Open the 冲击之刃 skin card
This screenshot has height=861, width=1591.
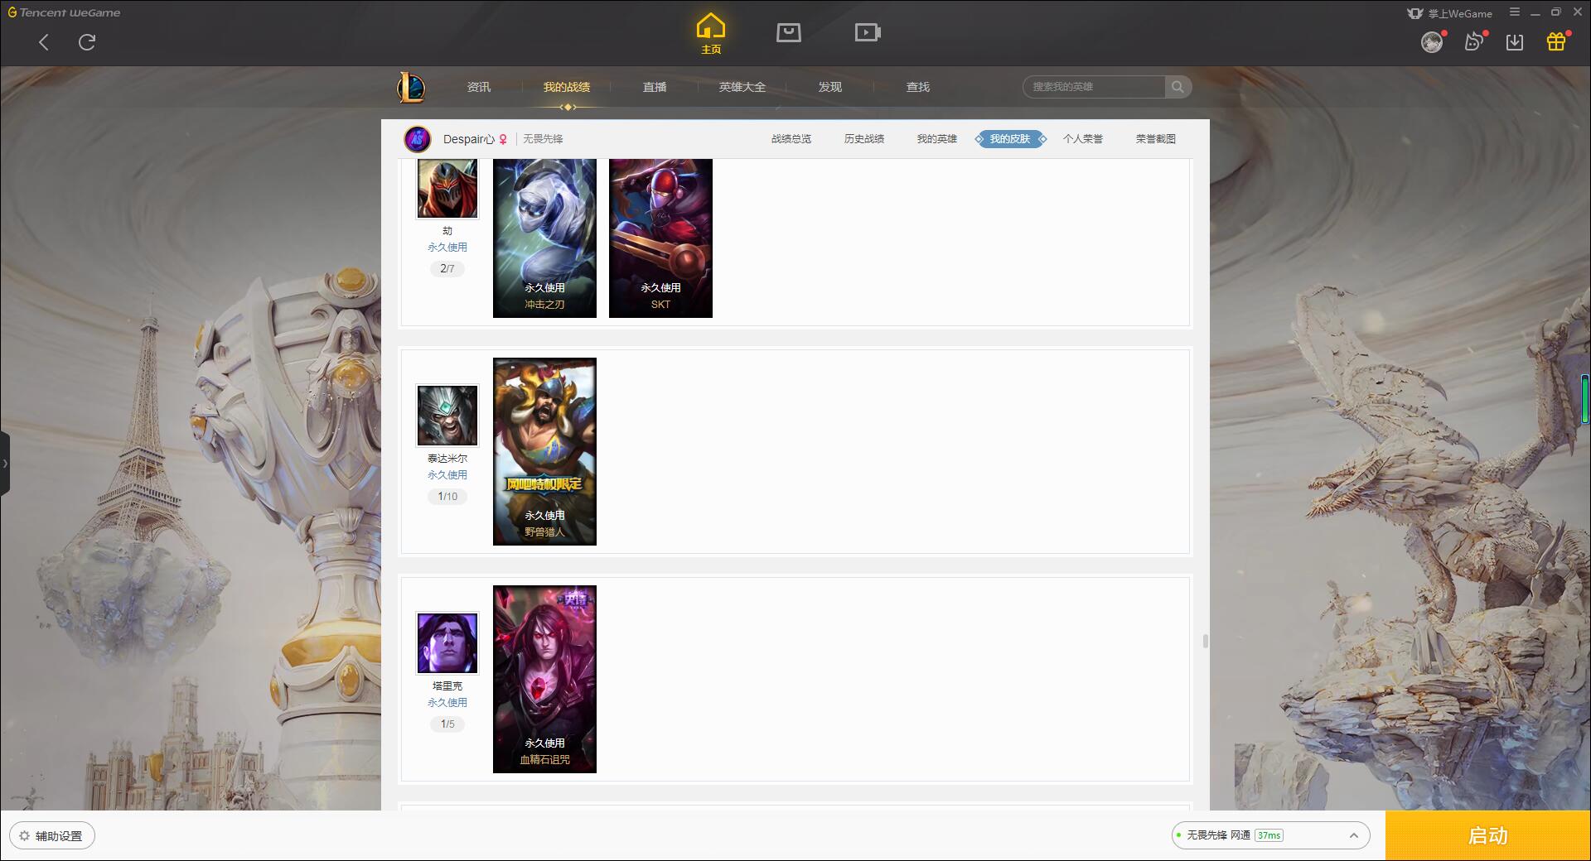click(x=544, y=238)
